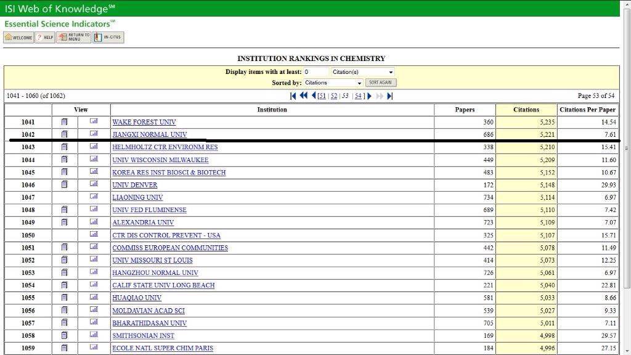This screenshot has height=355, width=631.
Task: Jump to last page arrow
Action: [390, 96]
